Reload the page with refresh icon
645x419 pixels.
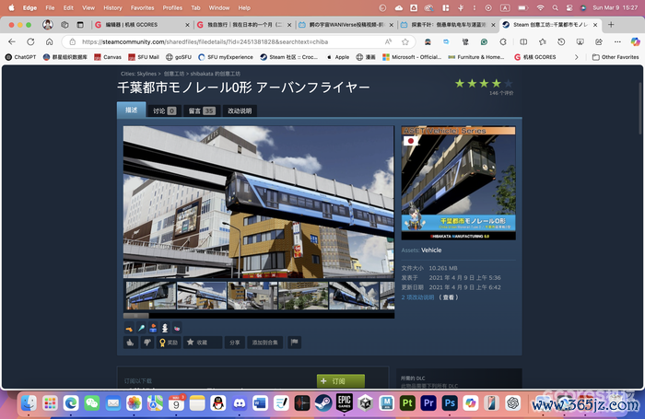30,41
